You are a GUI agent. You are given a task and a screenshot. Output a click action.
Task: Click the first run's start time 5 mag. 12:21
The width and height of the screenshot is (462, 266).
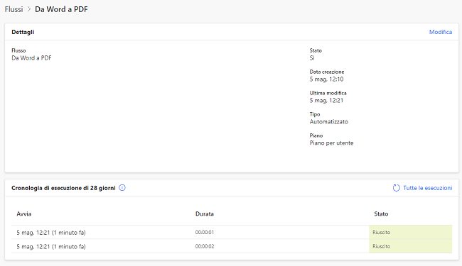[51, 233]
